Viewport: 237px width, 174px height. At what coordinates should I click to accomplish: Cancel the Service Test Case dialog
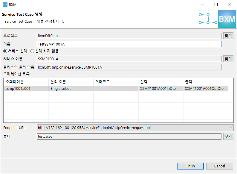pos(220,166)
